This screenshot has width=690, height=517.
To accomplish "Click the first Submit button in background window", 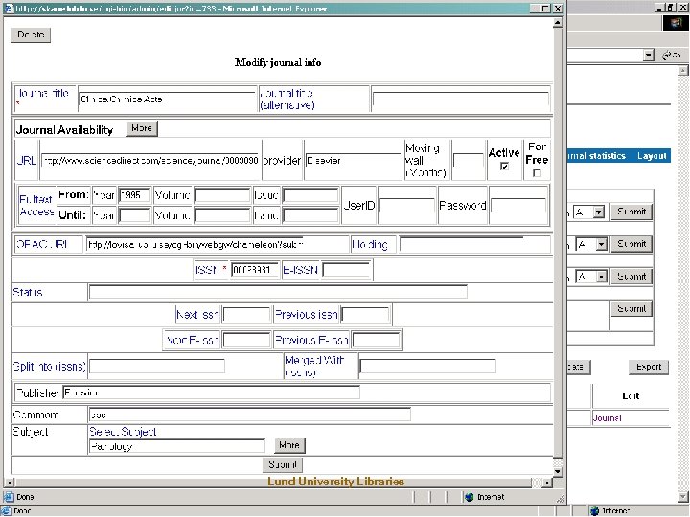I will 632,212.
